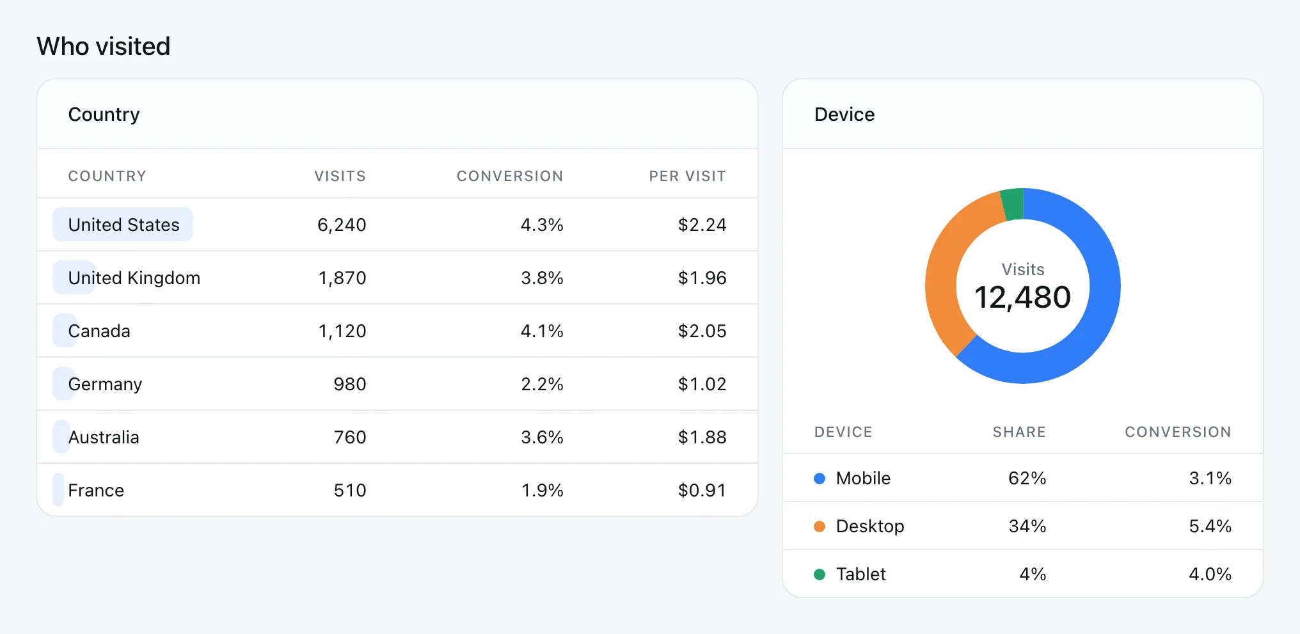Click the 510 visits value

[350, 490]
